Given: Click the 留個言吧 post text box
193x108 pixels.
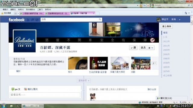Looking at the screenshot, I should [x=45, y=95].
